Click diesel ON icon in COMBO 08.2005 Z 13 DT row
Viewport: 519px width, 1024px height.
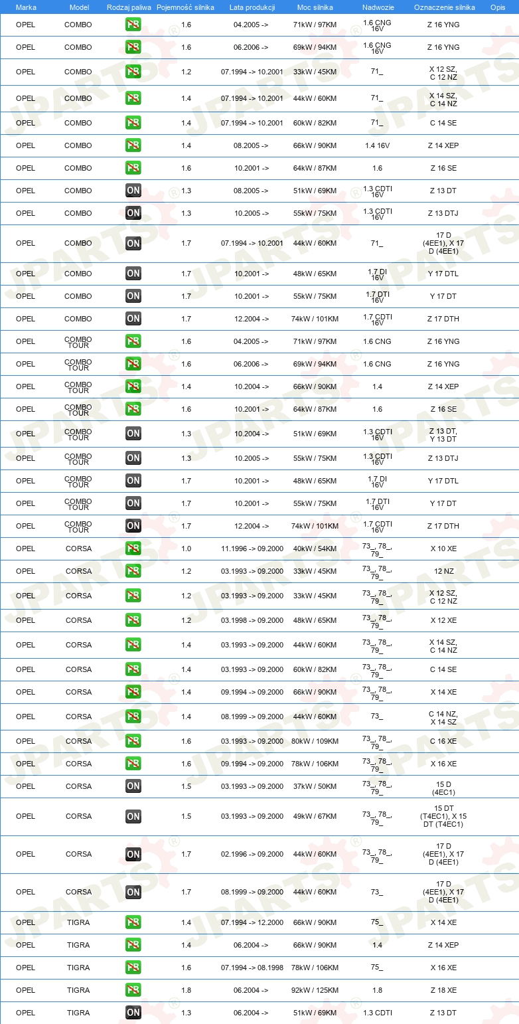coord(133,191)
